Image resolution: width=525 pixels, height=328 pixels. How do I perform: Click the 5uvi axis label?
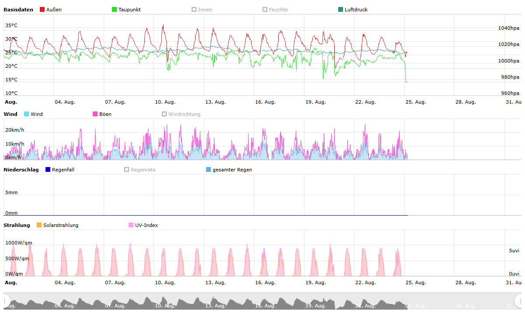(x=514, y=251)
